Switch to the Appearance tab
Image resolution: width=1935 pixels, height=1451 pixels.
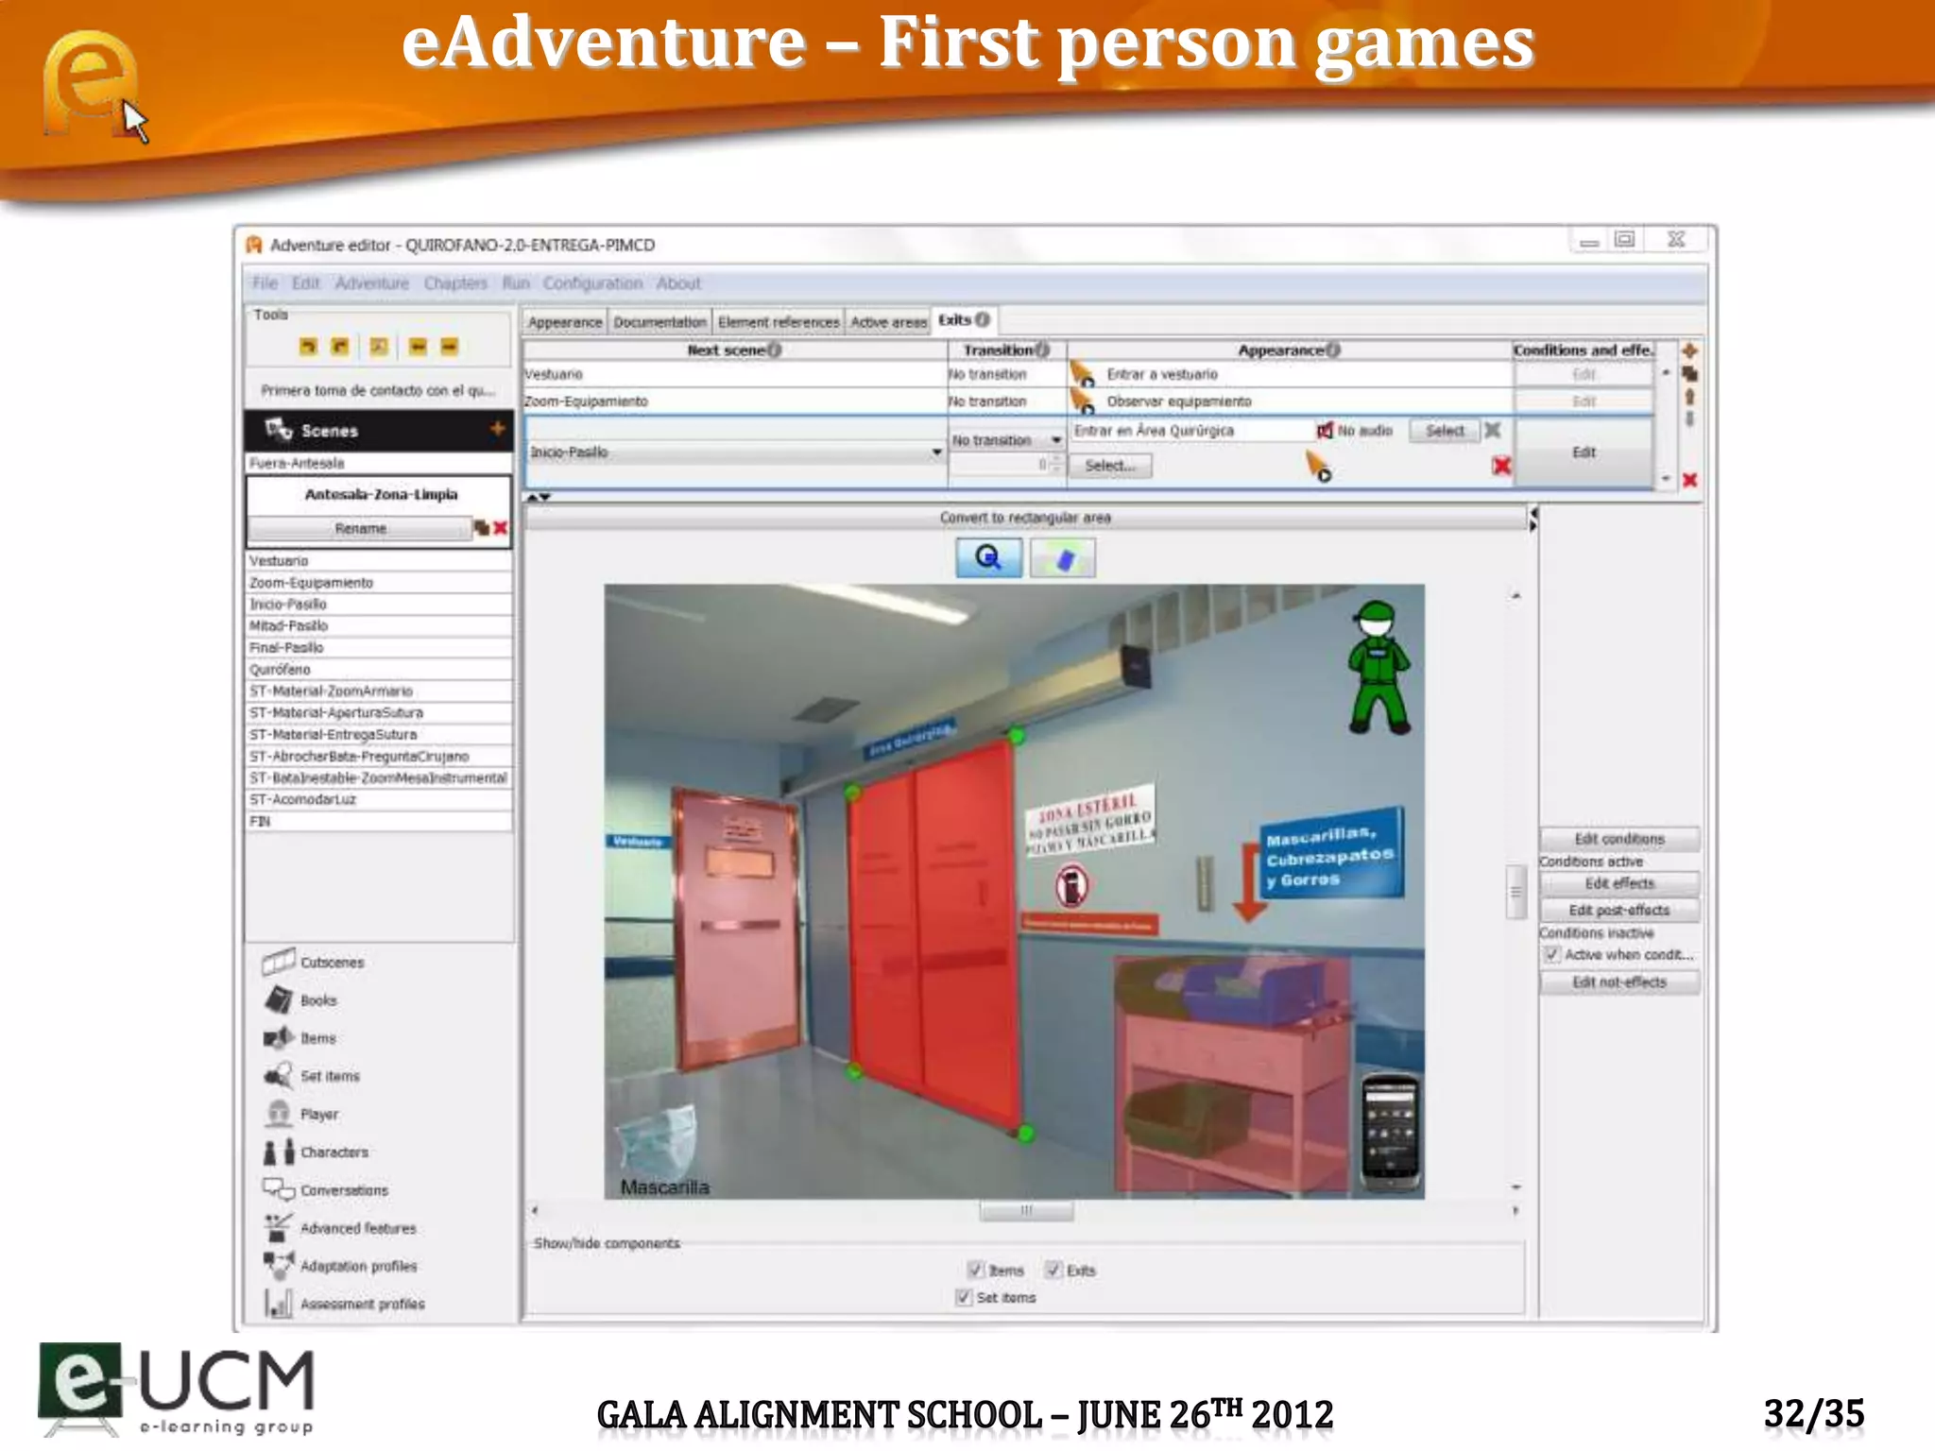coord(565,322)
